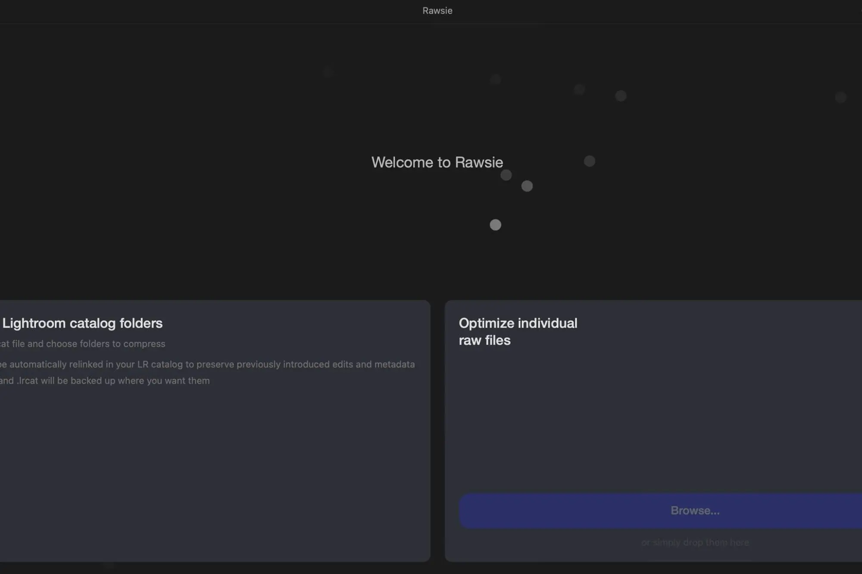Click the 'Welcome to Rawsie' title text

click(437, 162)
